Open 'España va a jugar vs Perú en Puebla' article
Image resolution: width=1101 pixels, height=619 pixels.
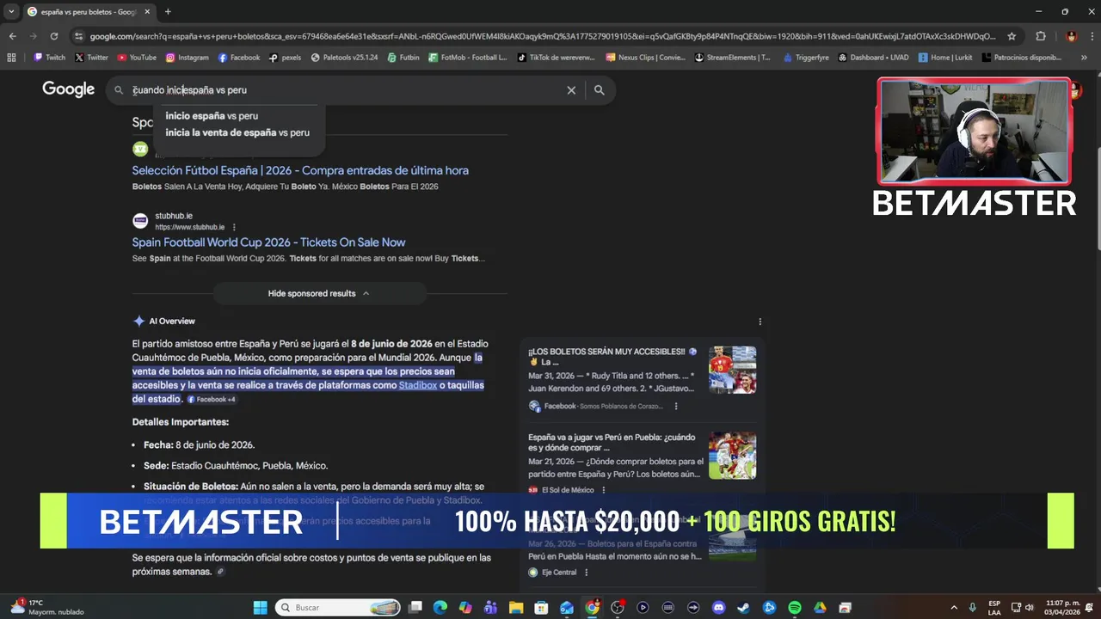point(612,443)
